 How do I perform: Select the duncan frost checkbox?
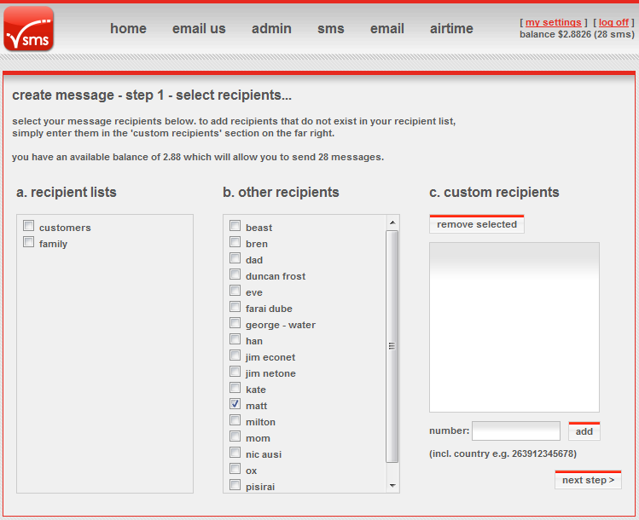click(x=235, y=275)
